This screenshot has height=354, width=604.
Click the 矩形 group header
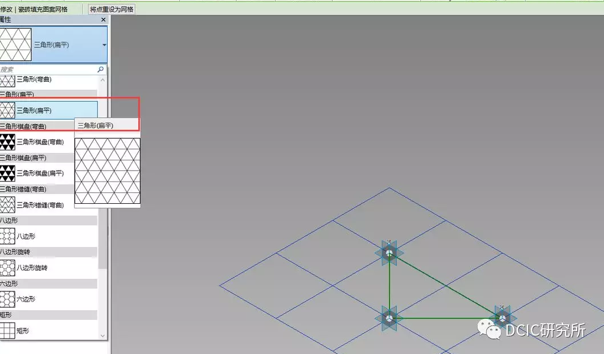pyautogui.click(x=48, y=315)
